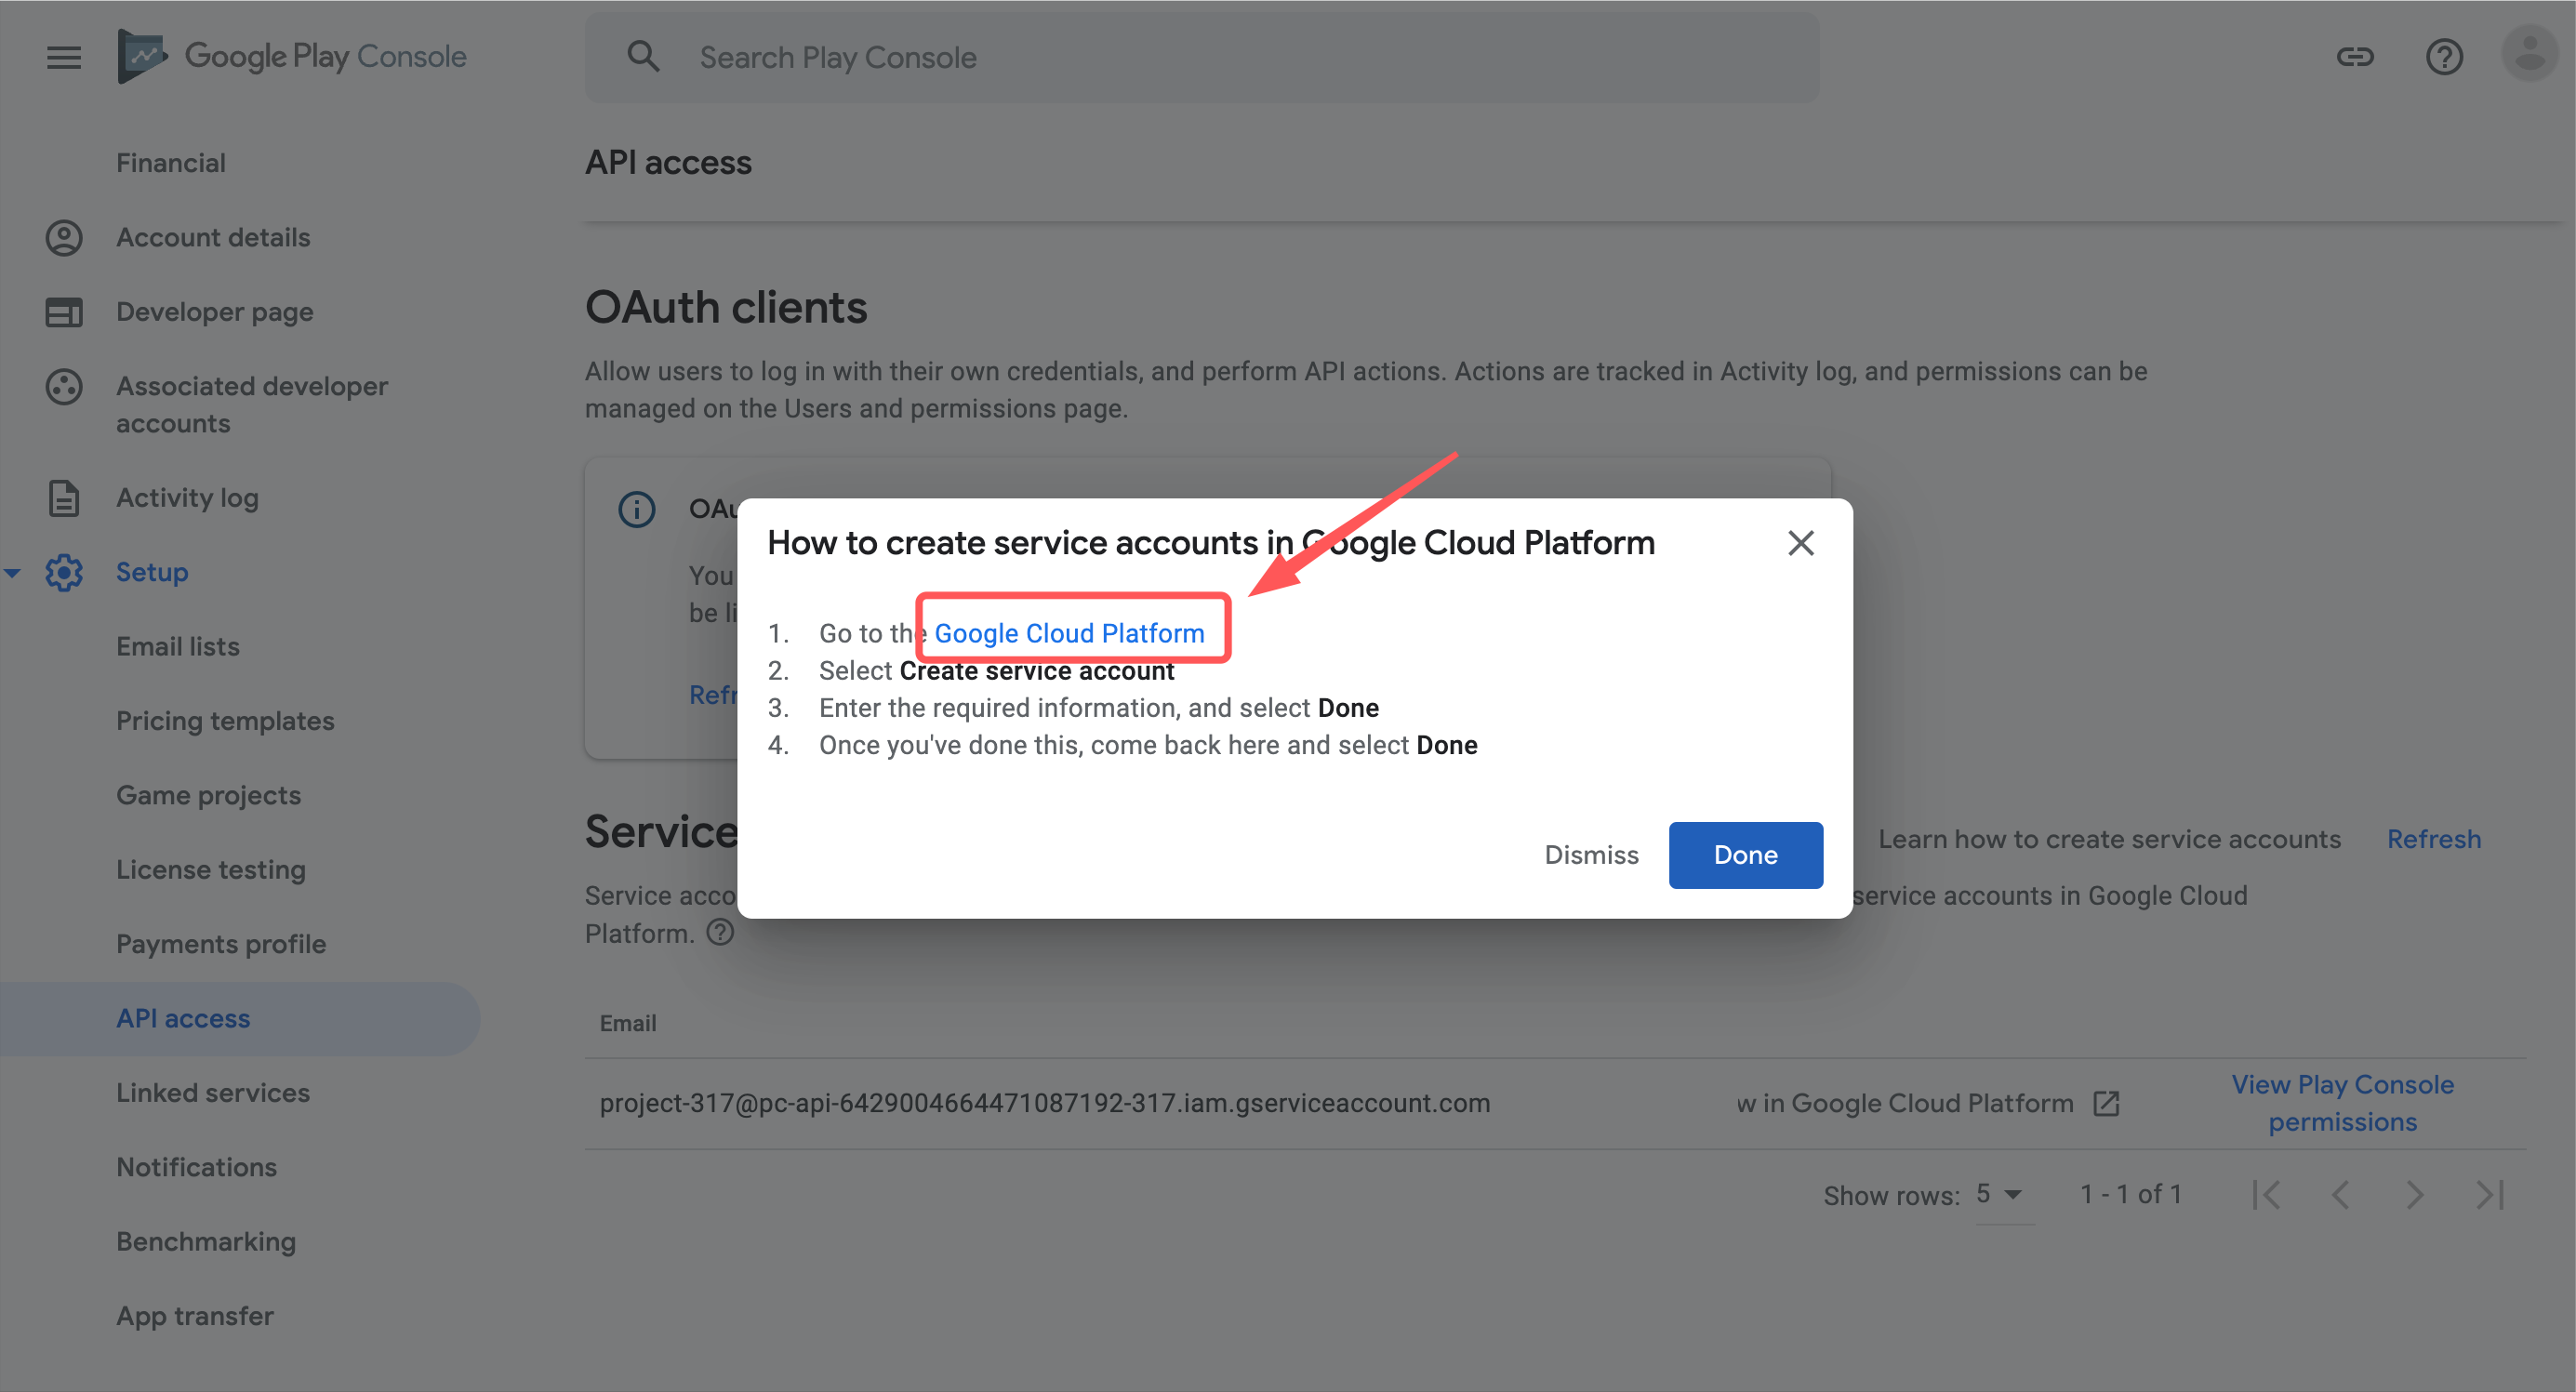
Task: Open Developer page in the sidebar
Action: (215, 312)
